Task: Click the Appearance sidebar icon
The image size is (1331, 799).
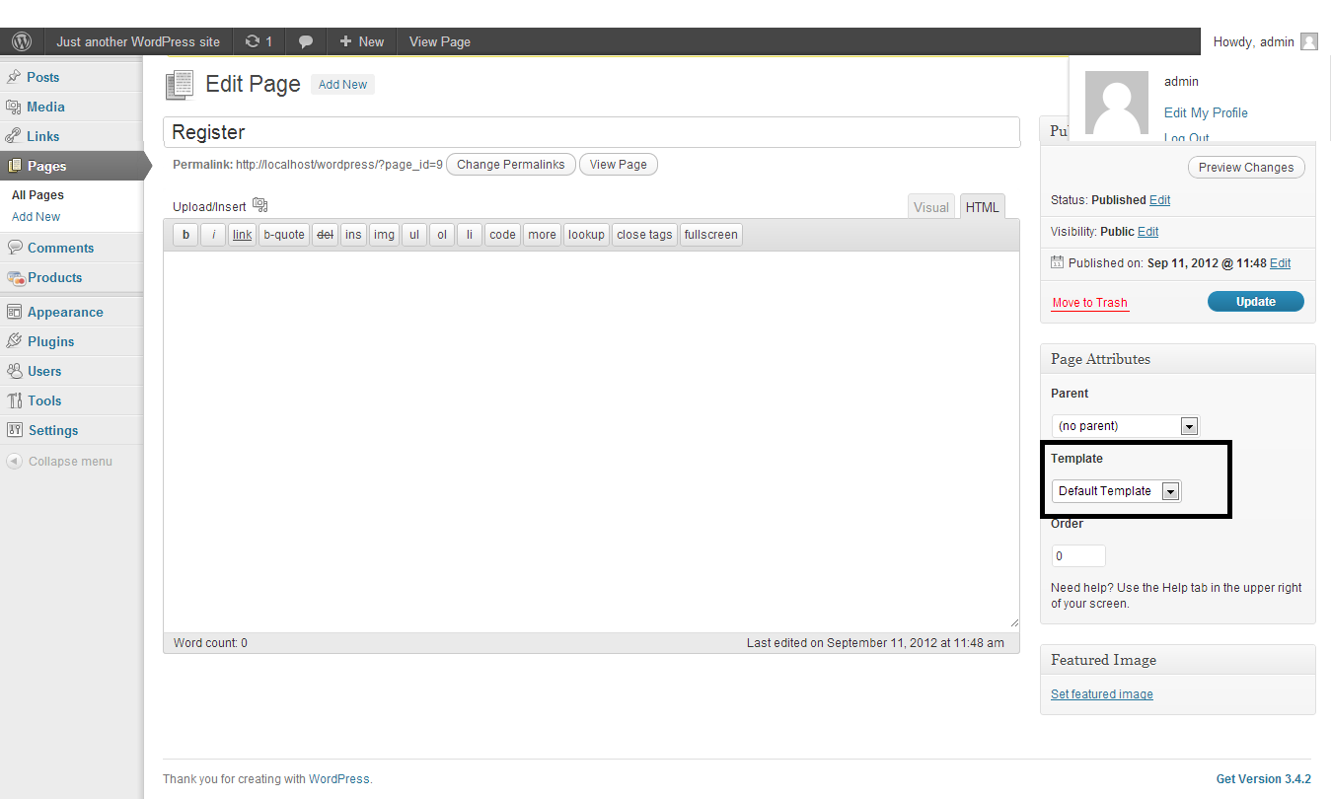Action: tap(14, 312)
